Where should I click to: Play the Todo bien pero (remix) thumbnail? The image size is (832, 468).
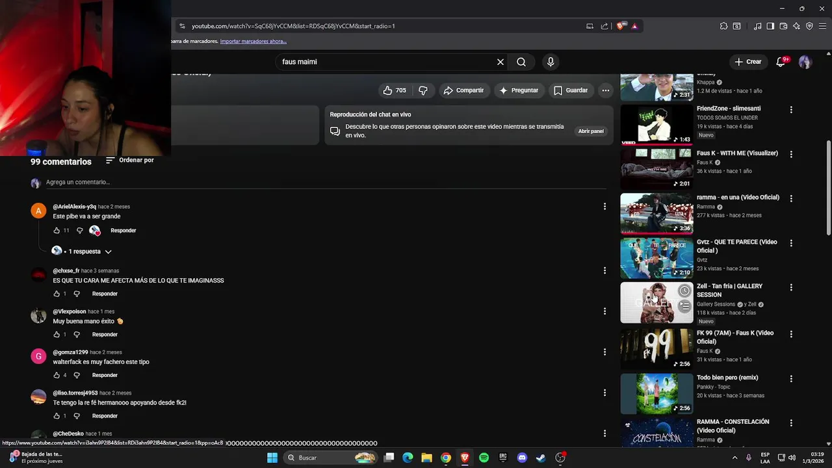656,393
